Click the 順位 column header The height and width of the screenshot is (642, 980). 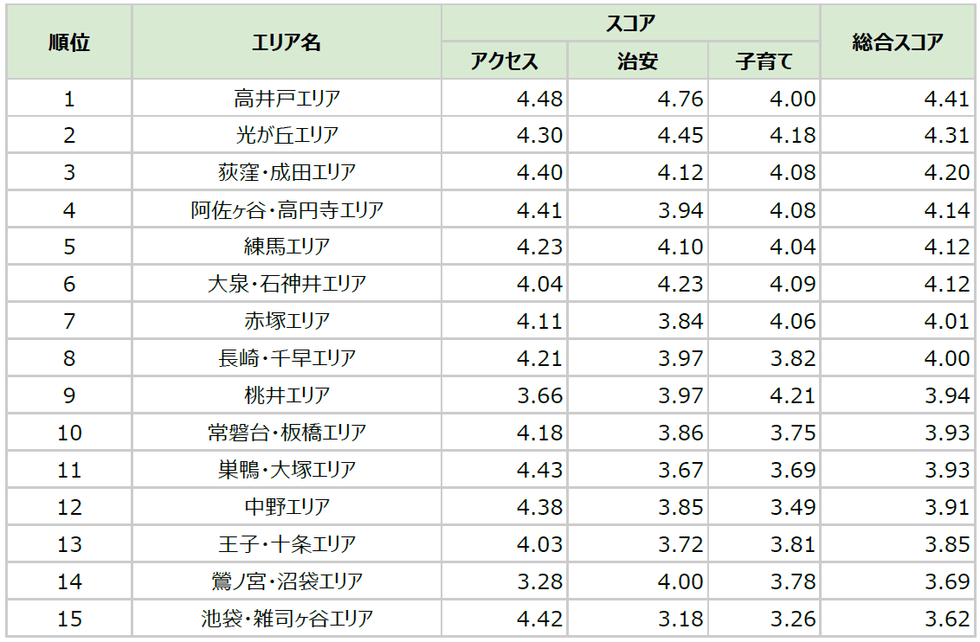(x=69, y=42)
